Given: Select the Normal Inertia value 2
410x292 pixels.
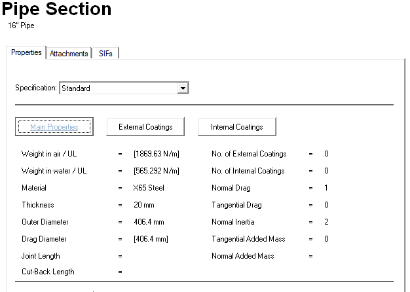Looking at the screenshot, I should click(x=326, y=222).
